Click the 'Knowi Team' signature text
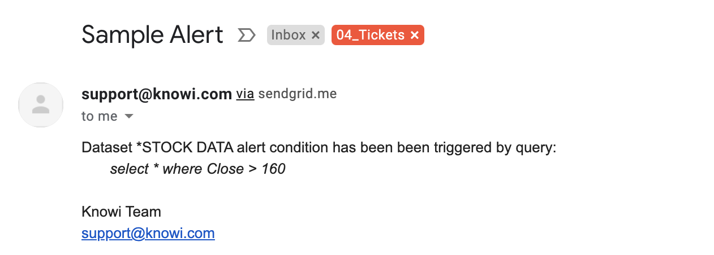The width and height of the screenshot is (714, 255). tap(122, 212)
